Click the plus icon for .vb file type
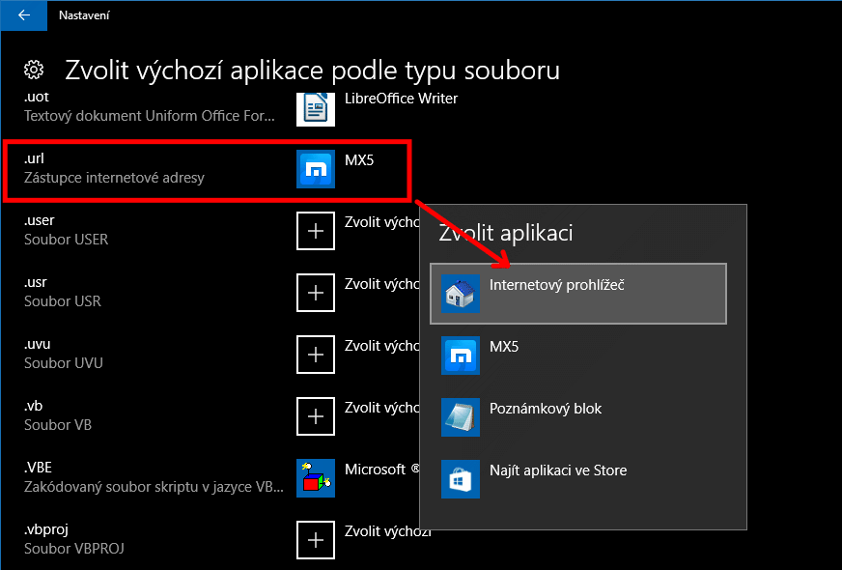Viewport: 842px width, 570px height. [x=315, y=416]
